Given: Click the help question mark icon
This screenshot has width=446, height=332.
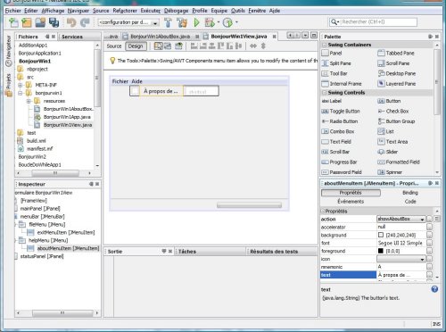Looking at the screenshot, I should pyautogui.click(x=434, y=289).
